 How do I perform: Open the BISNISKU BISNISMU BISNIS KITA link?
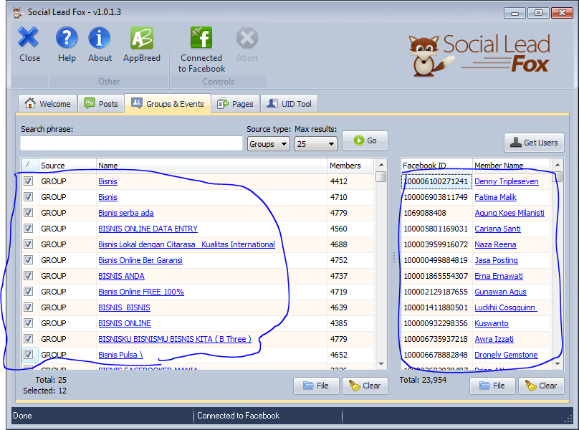click(175, 339)
